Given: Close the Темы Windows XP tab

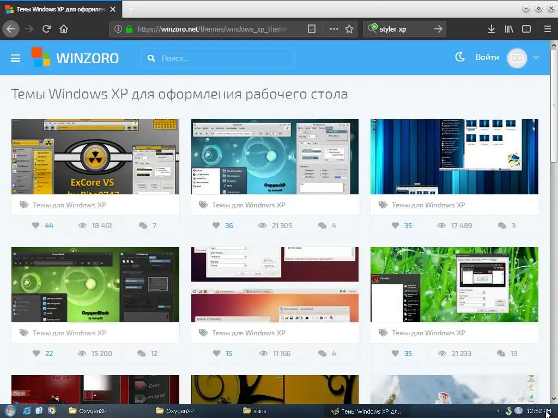Looking at the screenshot, I should [113, 9].
